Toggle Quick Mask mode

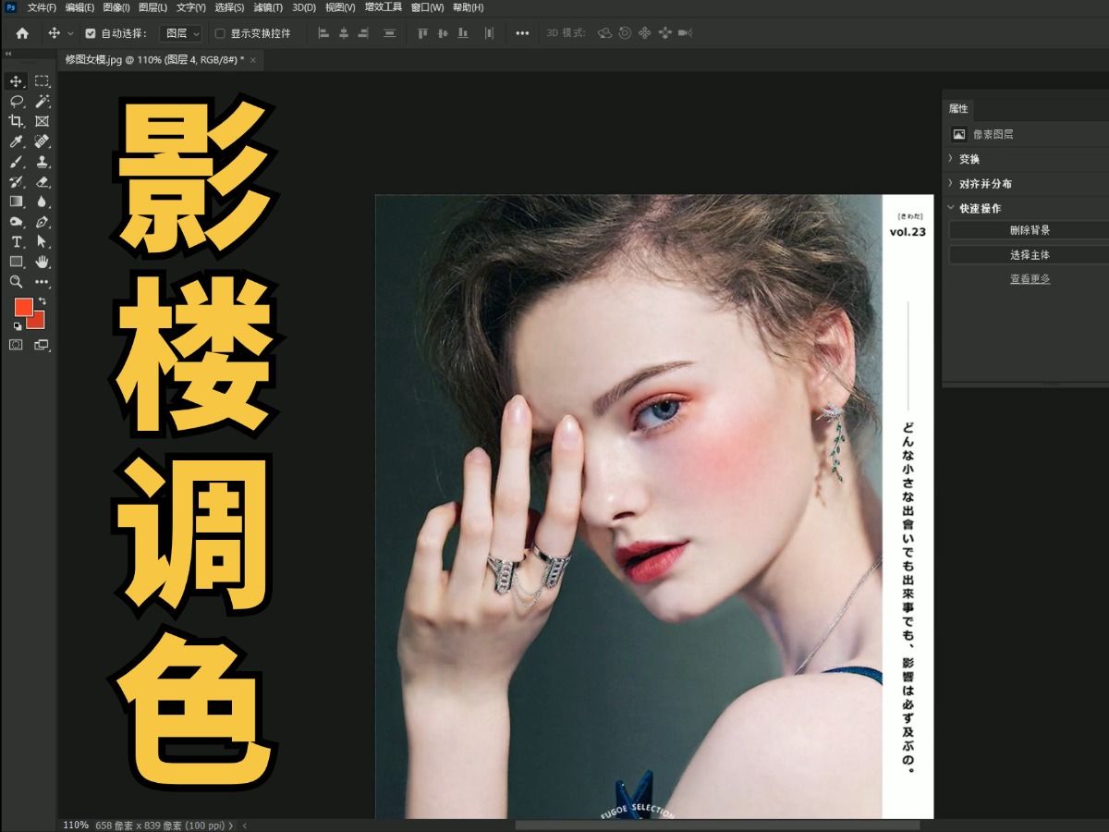(16, 345)
